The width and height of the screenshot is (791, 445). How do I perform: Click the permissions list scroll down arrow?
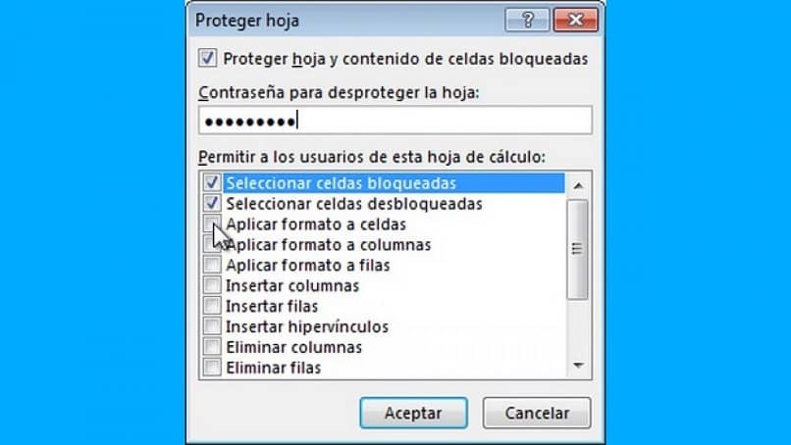[x=578, y=365]
